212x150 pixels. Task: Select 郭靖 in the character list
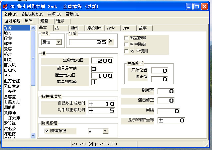(17, 44)
